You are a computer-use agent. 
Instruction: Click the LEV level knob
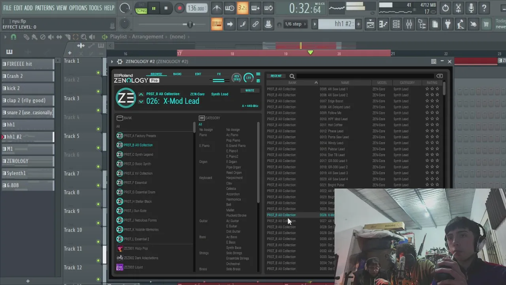(x=248, y=78)
